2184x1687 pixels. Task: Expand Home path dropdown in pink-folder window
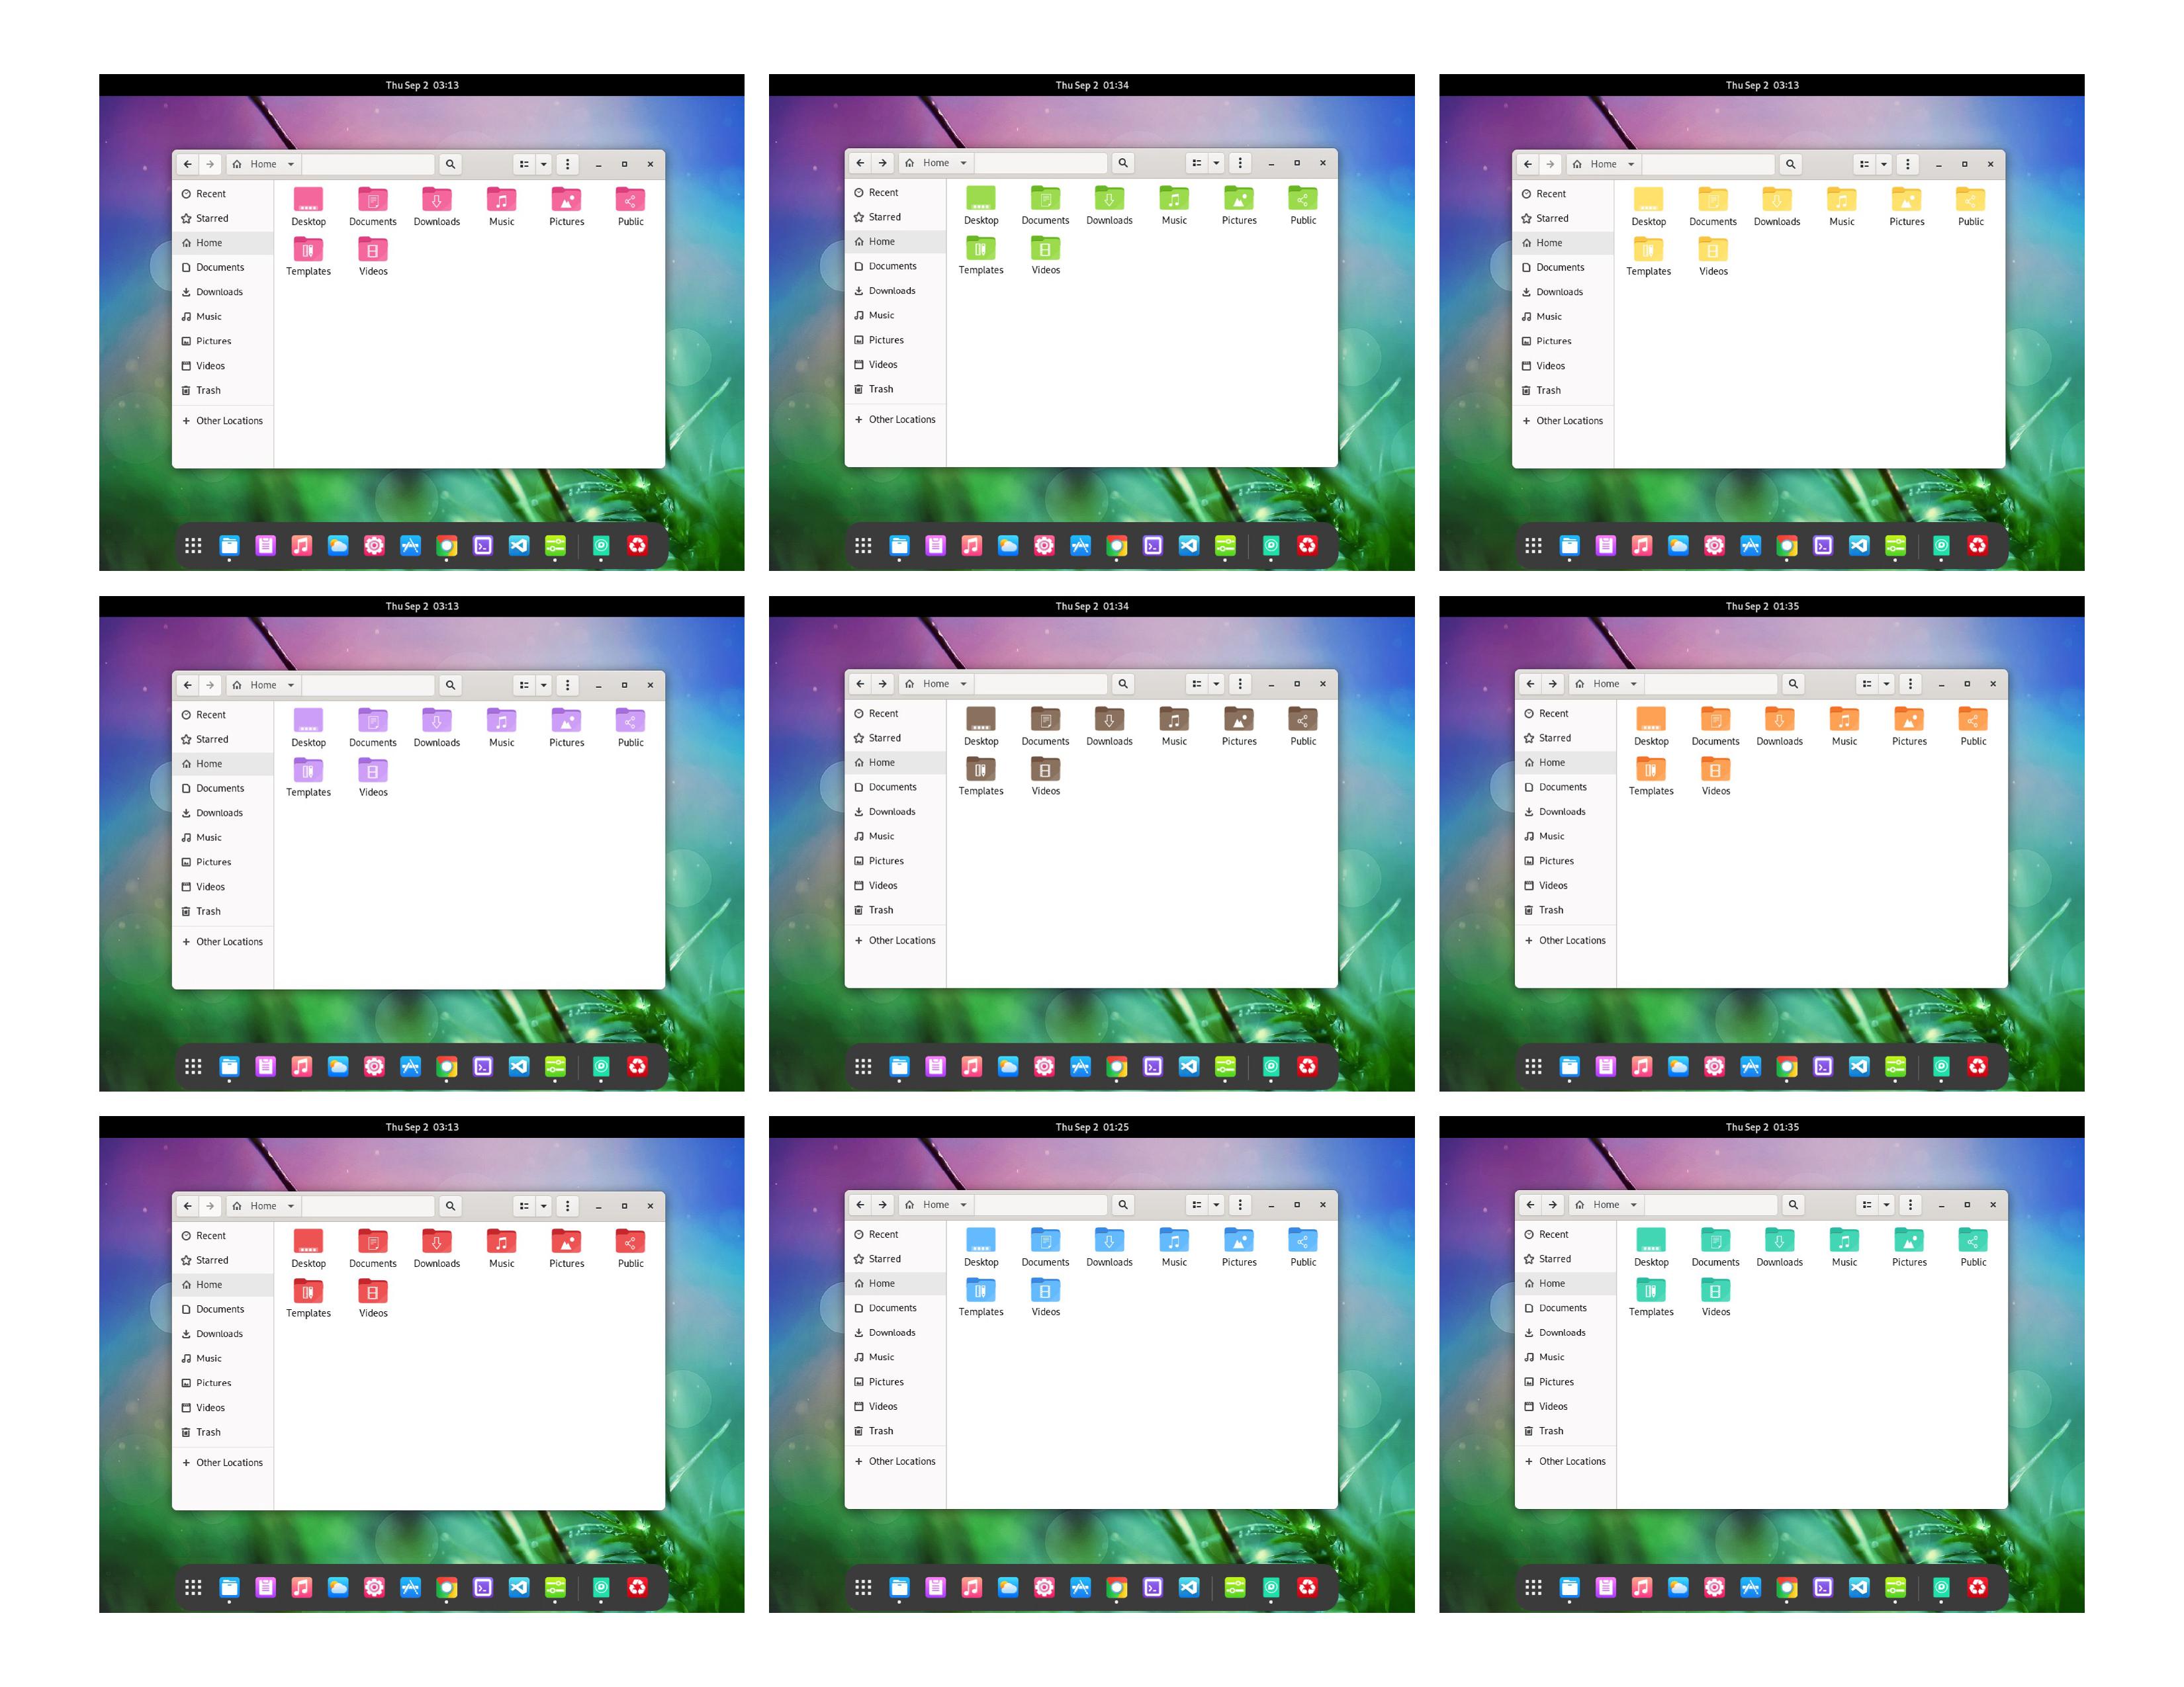[x=291, y=164]
